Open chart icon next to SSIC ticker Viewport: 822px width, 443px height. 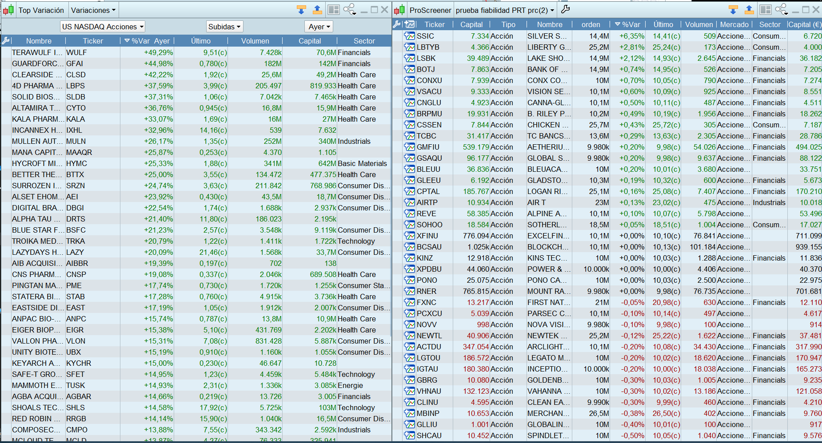tap(409, 36)
